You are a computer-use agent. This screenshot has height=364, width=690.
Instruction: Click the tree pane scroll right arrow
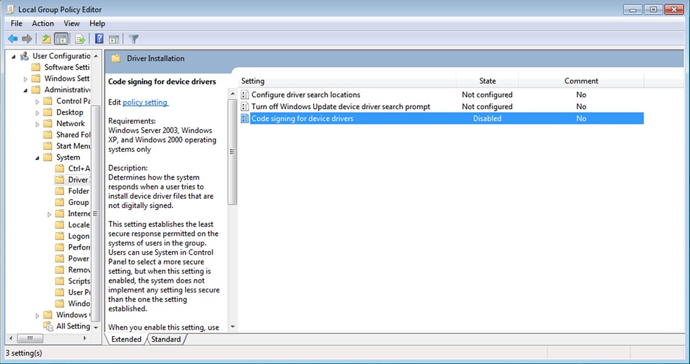(85, 339)
